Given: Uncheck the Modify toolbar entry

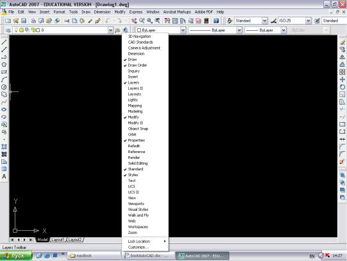Looking at the screenshot, I should [x=145, y=117].
